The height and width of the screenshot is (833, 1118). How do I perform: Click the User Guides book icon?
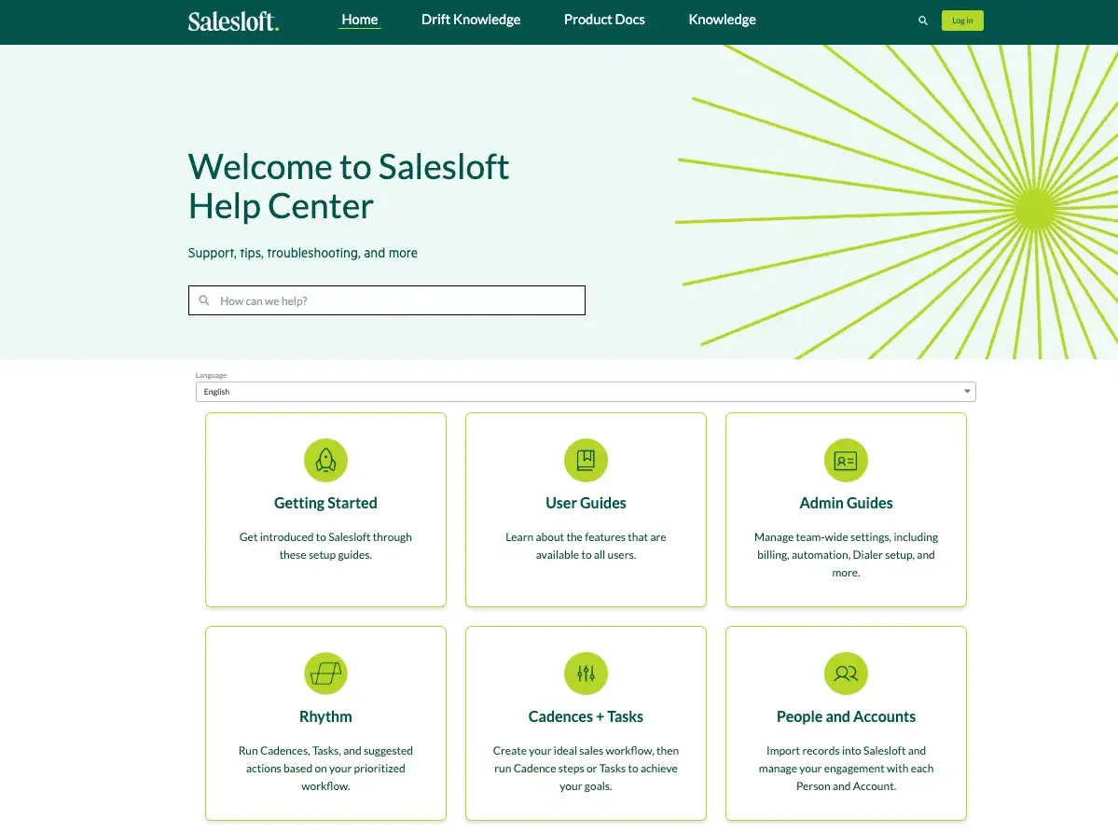[586, 460]
